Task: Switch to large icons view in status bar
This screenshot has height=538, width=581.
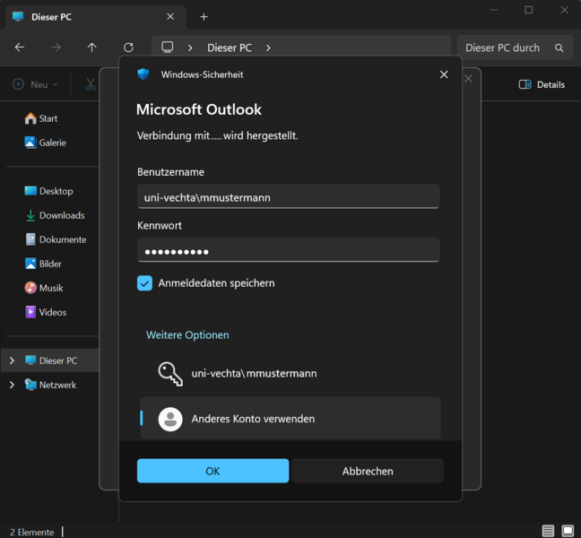Action: pos(568,531)
